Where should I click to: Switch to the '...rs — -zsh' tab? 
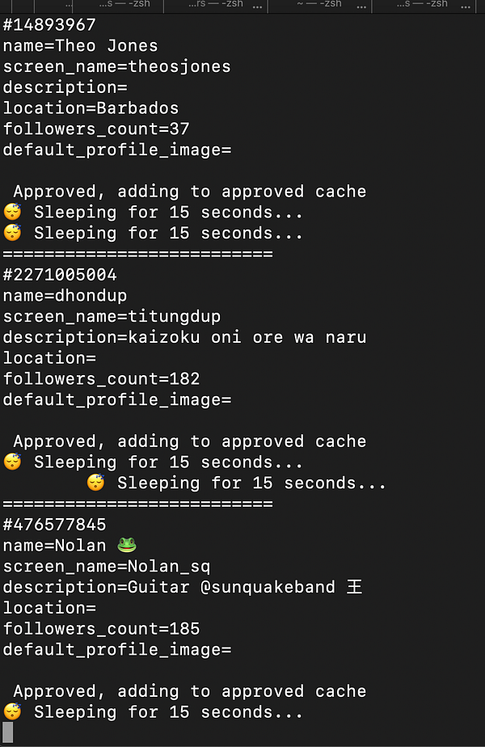pyautogui.click(x=215, y=5)
